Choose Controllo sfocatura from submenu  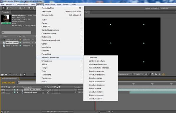[97, 61]
